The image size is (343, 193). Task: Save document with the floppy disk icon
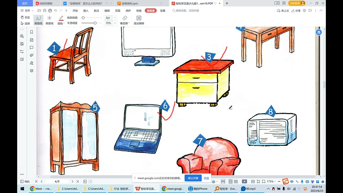coord(45,11)
